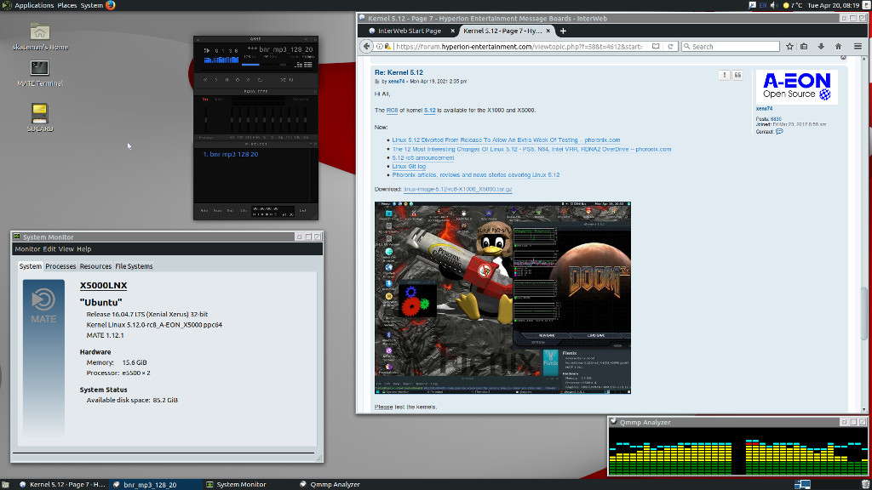The width and height of the screenshot is (872, 490).
Task: Click the Qmmp equalizer preamp slider
Action: point(206,117)
